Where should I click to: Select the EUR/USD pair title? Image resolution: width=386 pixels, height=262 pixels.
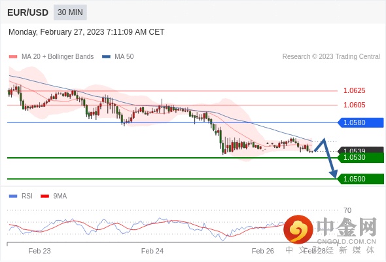tap(28, 12)
